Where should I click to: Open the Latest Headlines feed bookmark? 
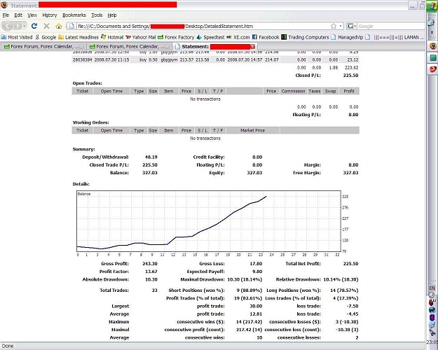[x=78, y=37]
